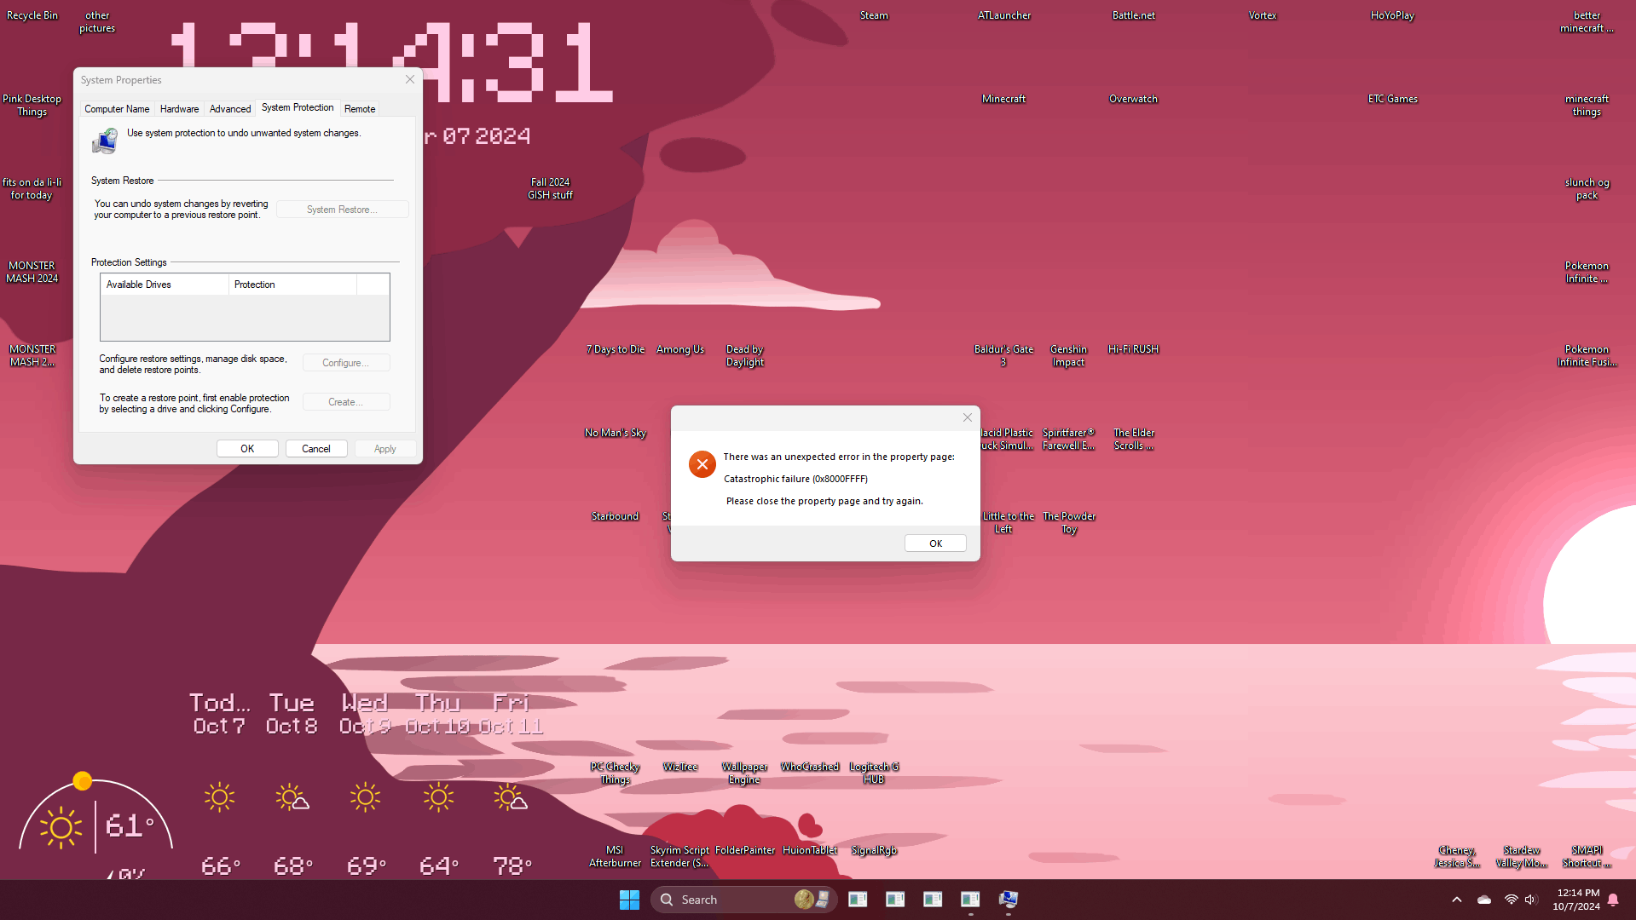Select the Recycle Bin desktop icon

point(32,15)
